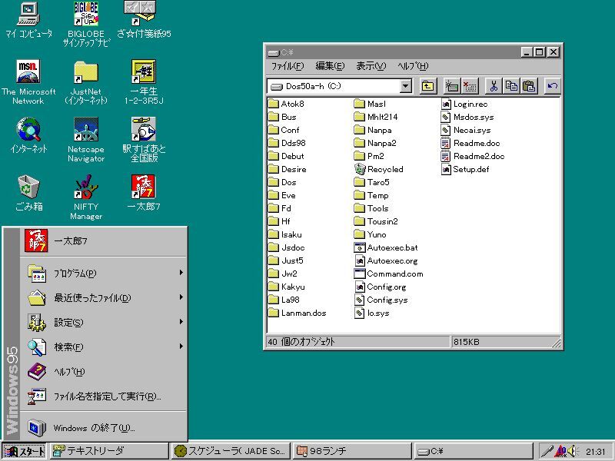
Task: Choose ファイル名を指定して実行(R) in Start menu
Action: point(104,396)
